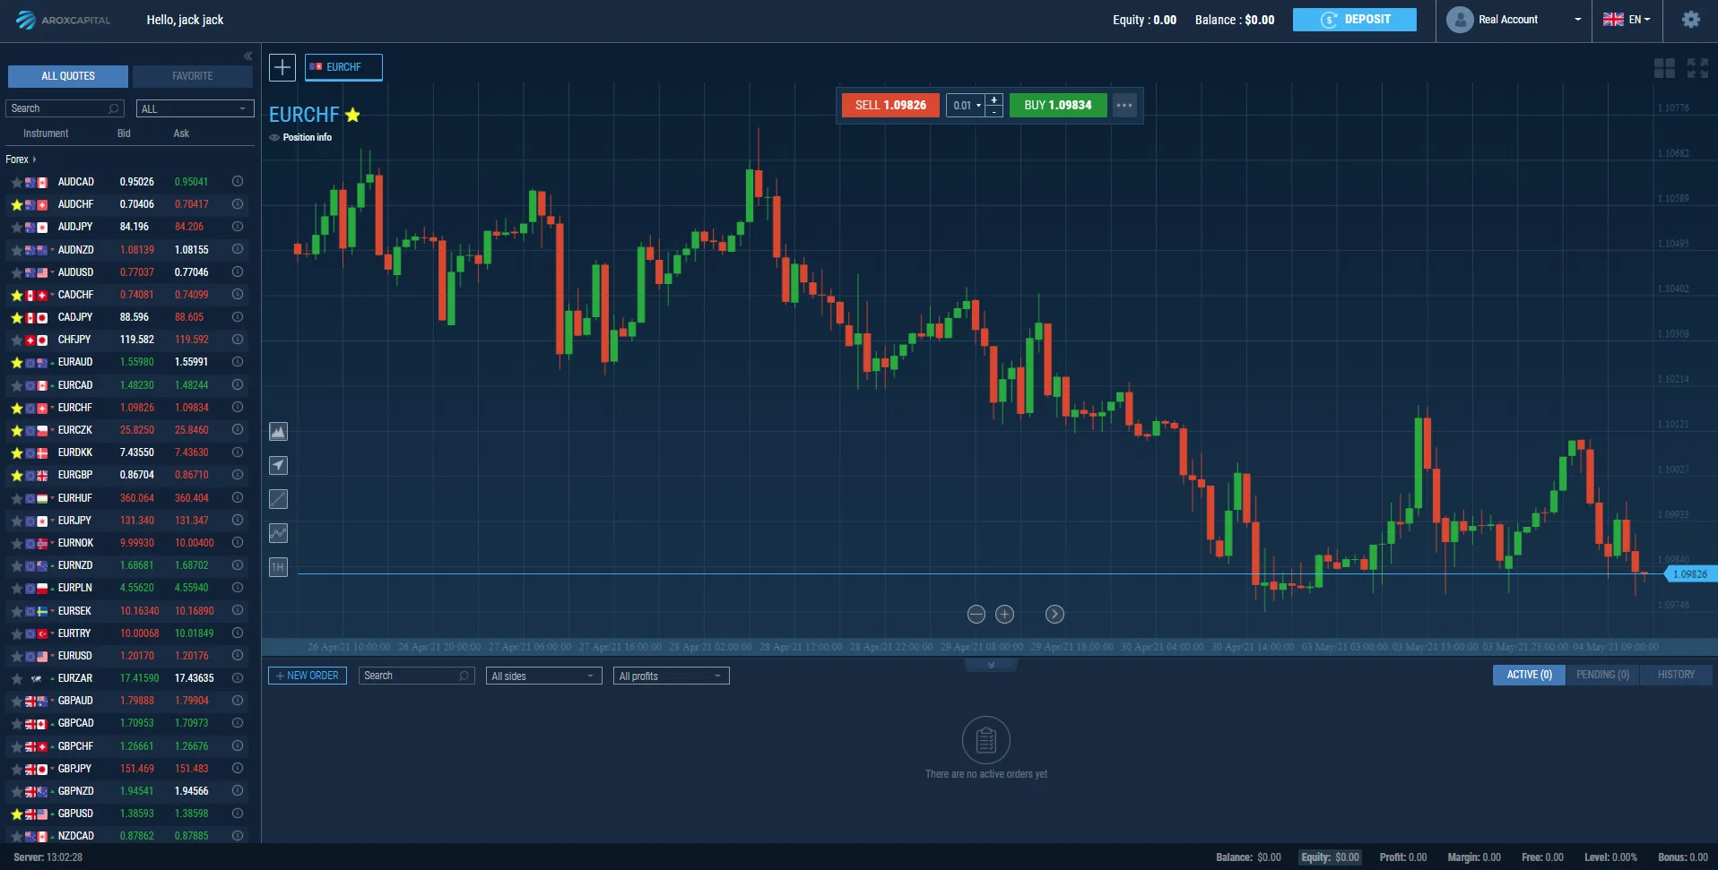Change the 1H timeframe

click(279, 567)
